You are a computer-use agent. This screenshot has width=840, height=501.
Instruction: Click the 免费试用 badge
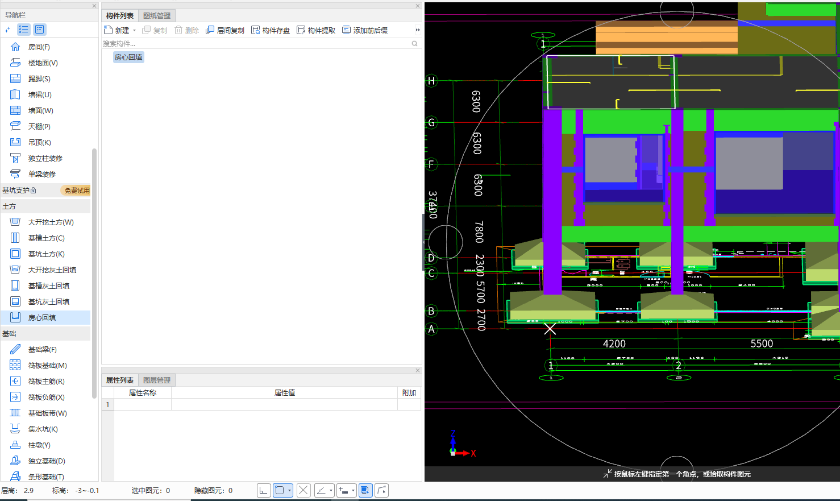click(x=76, y=191)
